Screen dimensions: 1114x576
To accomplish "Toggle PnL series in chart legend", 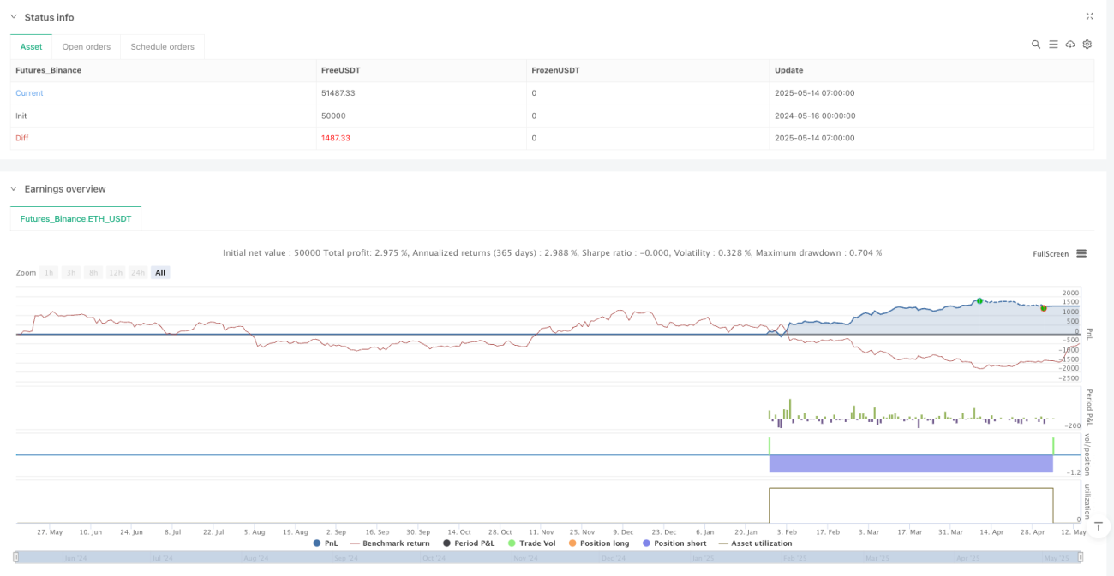I will coord(326,543).
